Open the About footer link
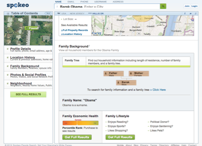This screenshot has width=202, height=146. tap(128, 145)
